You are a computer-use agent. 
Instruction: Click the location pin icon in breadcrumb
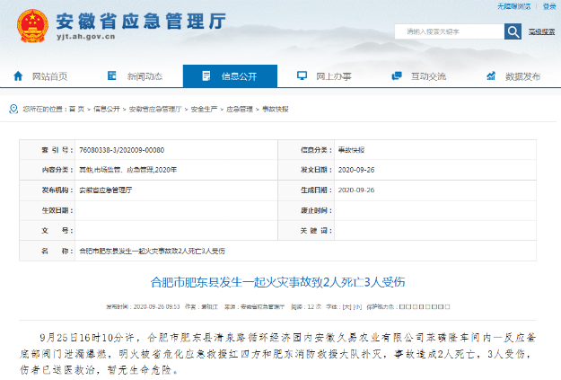pyautogui.click(x=13, y=109)
